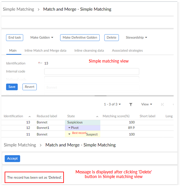180x187 pixels.
Task: Sort by Identification column arrow
Action: pos(30,116)
